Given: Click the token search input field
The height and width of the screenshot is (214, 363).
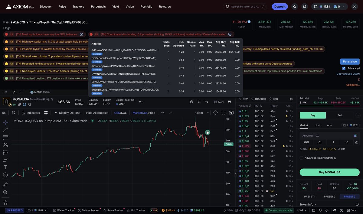Looking at the screenshot, I should (245, 6).
